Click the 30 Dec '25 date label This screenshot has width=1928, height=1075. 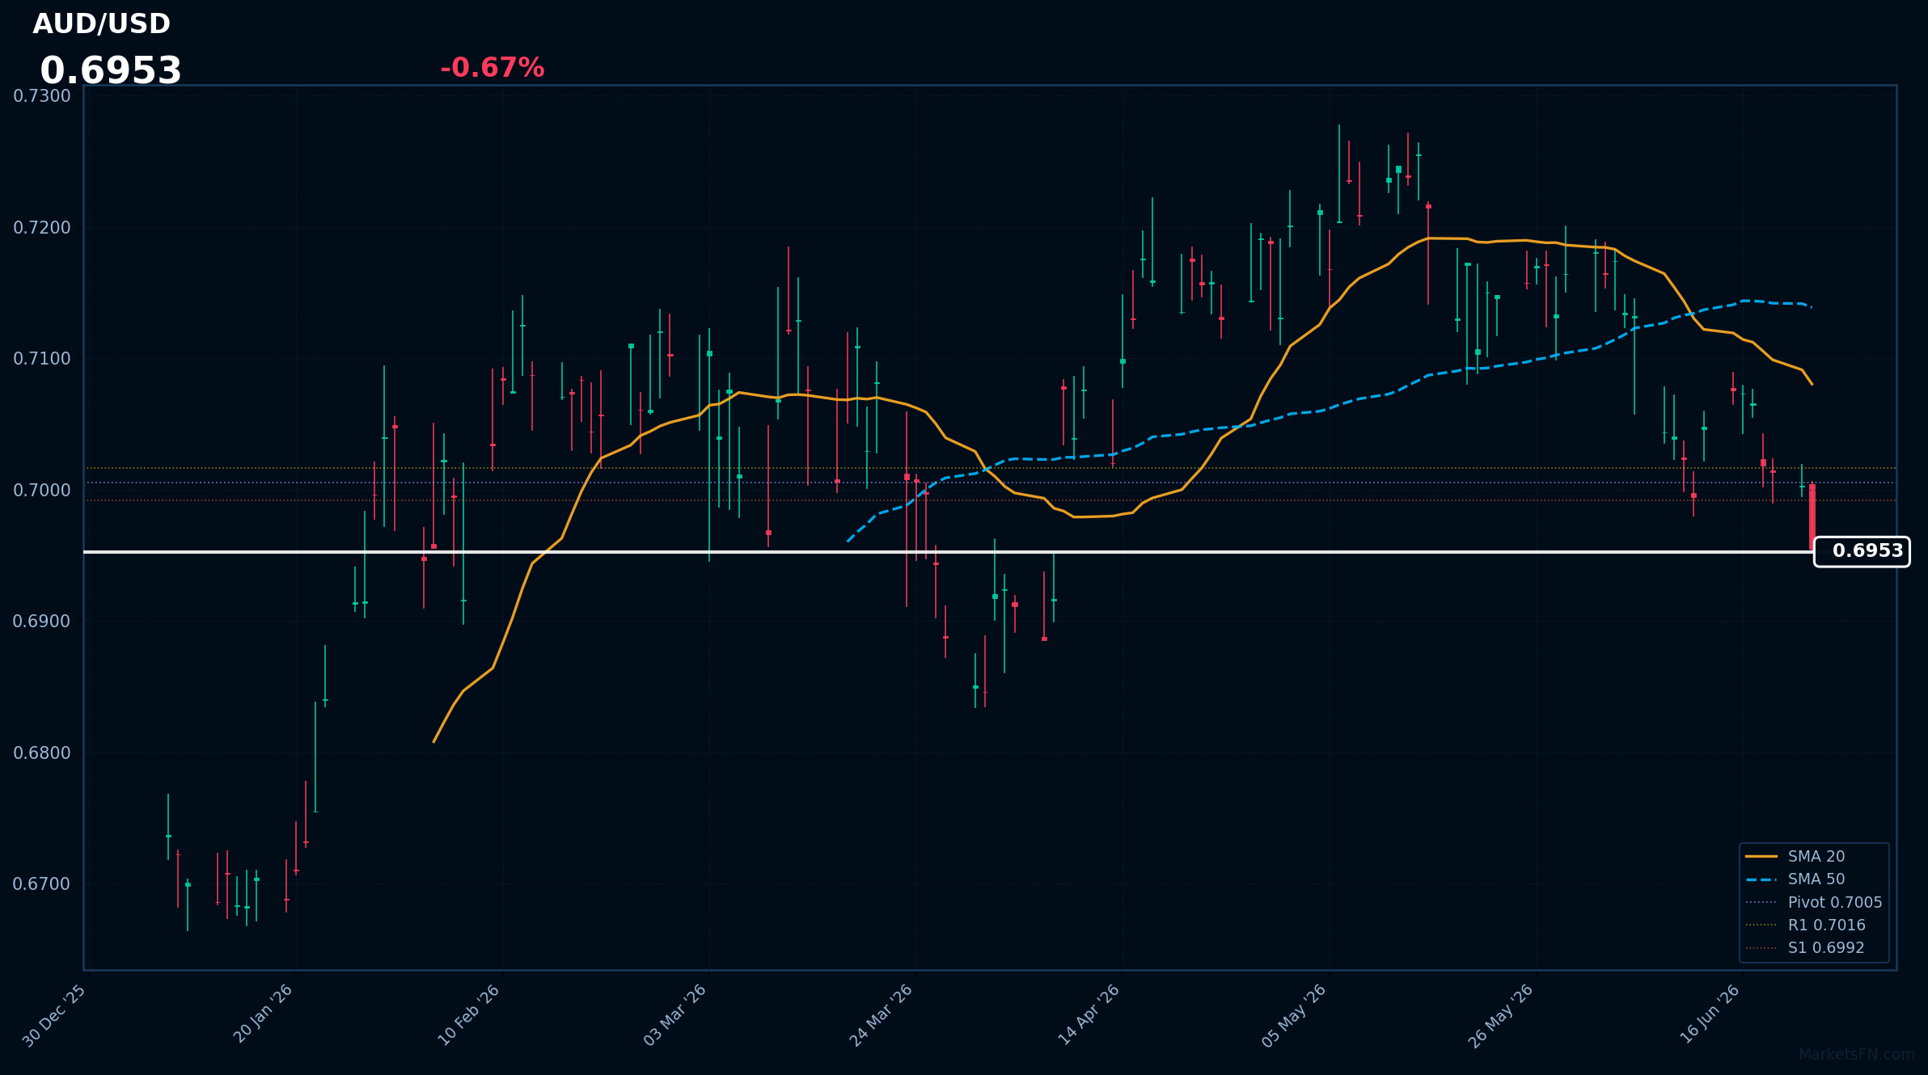pos(54,1016)
